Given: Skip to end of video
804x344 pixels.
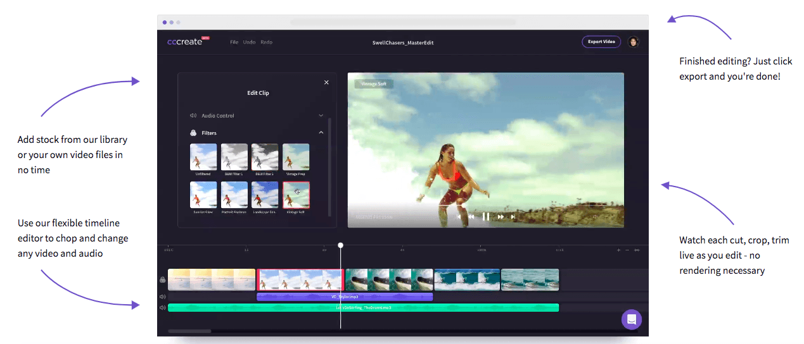Looking at the screenshot, I should pos(513,217).
